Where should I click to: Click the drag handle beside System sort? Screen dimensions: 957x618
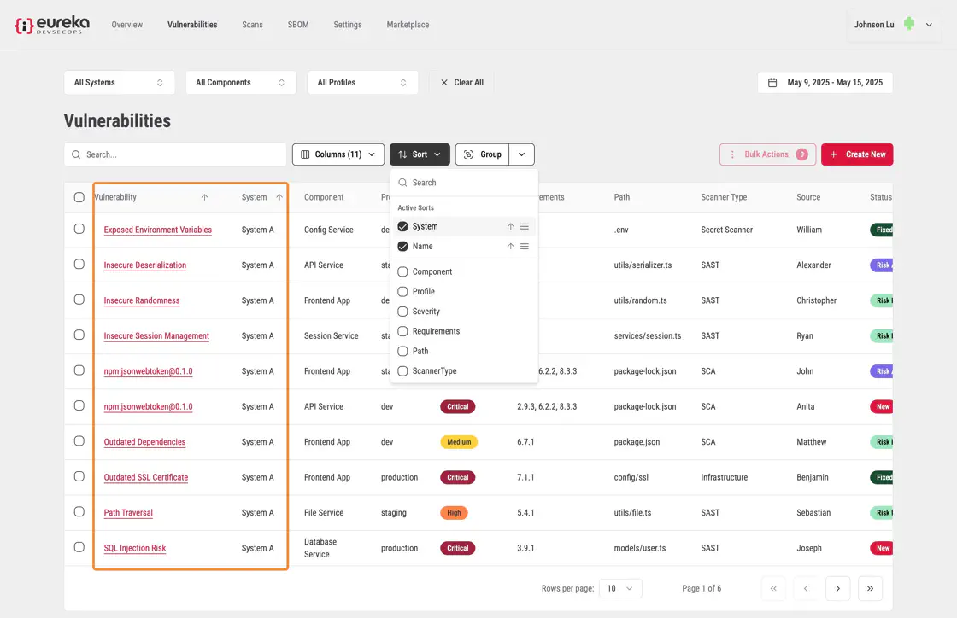pyautogui.click(x=525, y=227)
